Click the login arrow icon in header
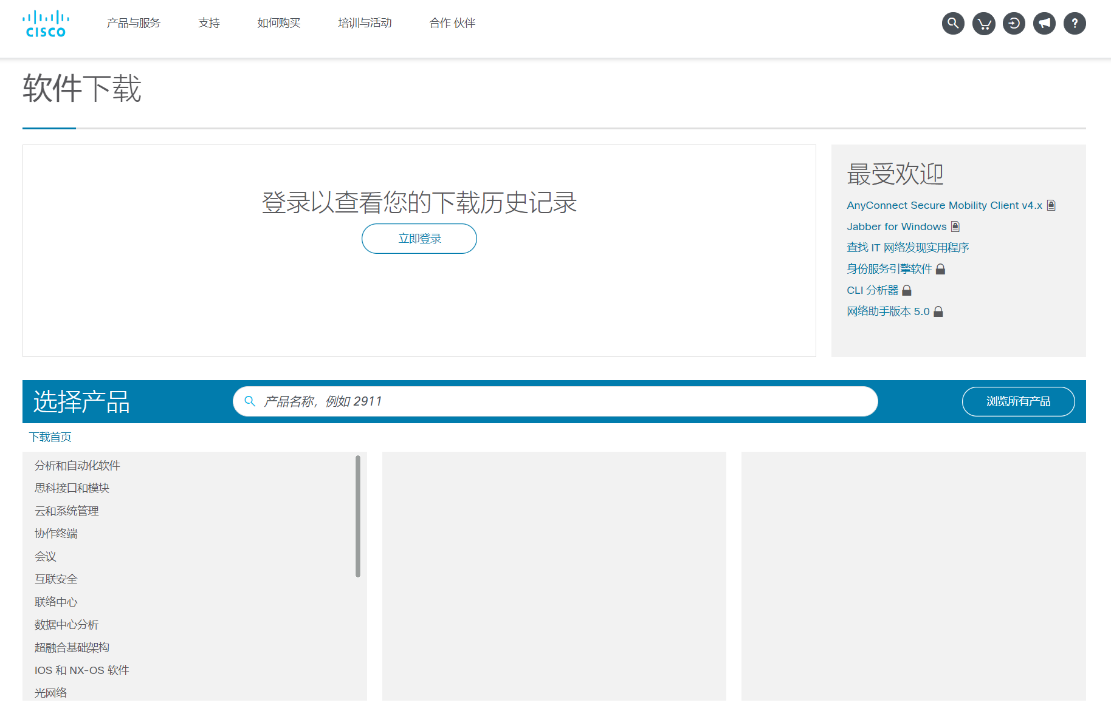This screenshot has width=1111, height=711. click(x=1014, y=24)
